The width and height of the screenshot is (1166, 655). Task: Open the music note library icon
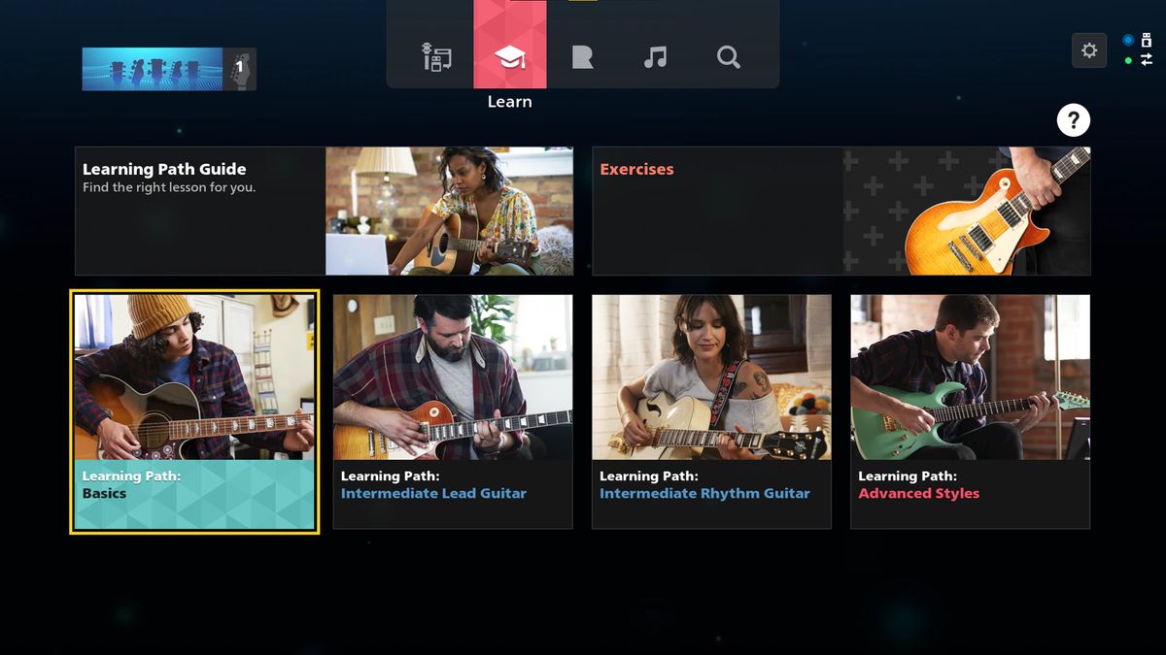point(655,57)
